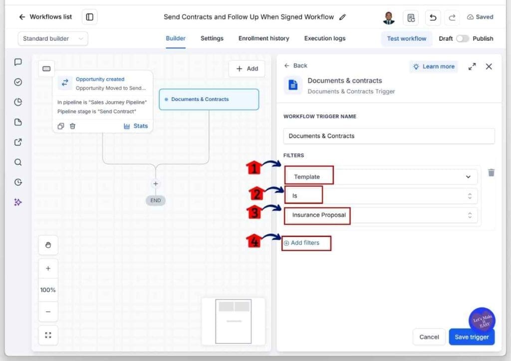Toggle the sidebar panel layout icon
This screenshot has width=511, height=361.
tap(90, 17)
